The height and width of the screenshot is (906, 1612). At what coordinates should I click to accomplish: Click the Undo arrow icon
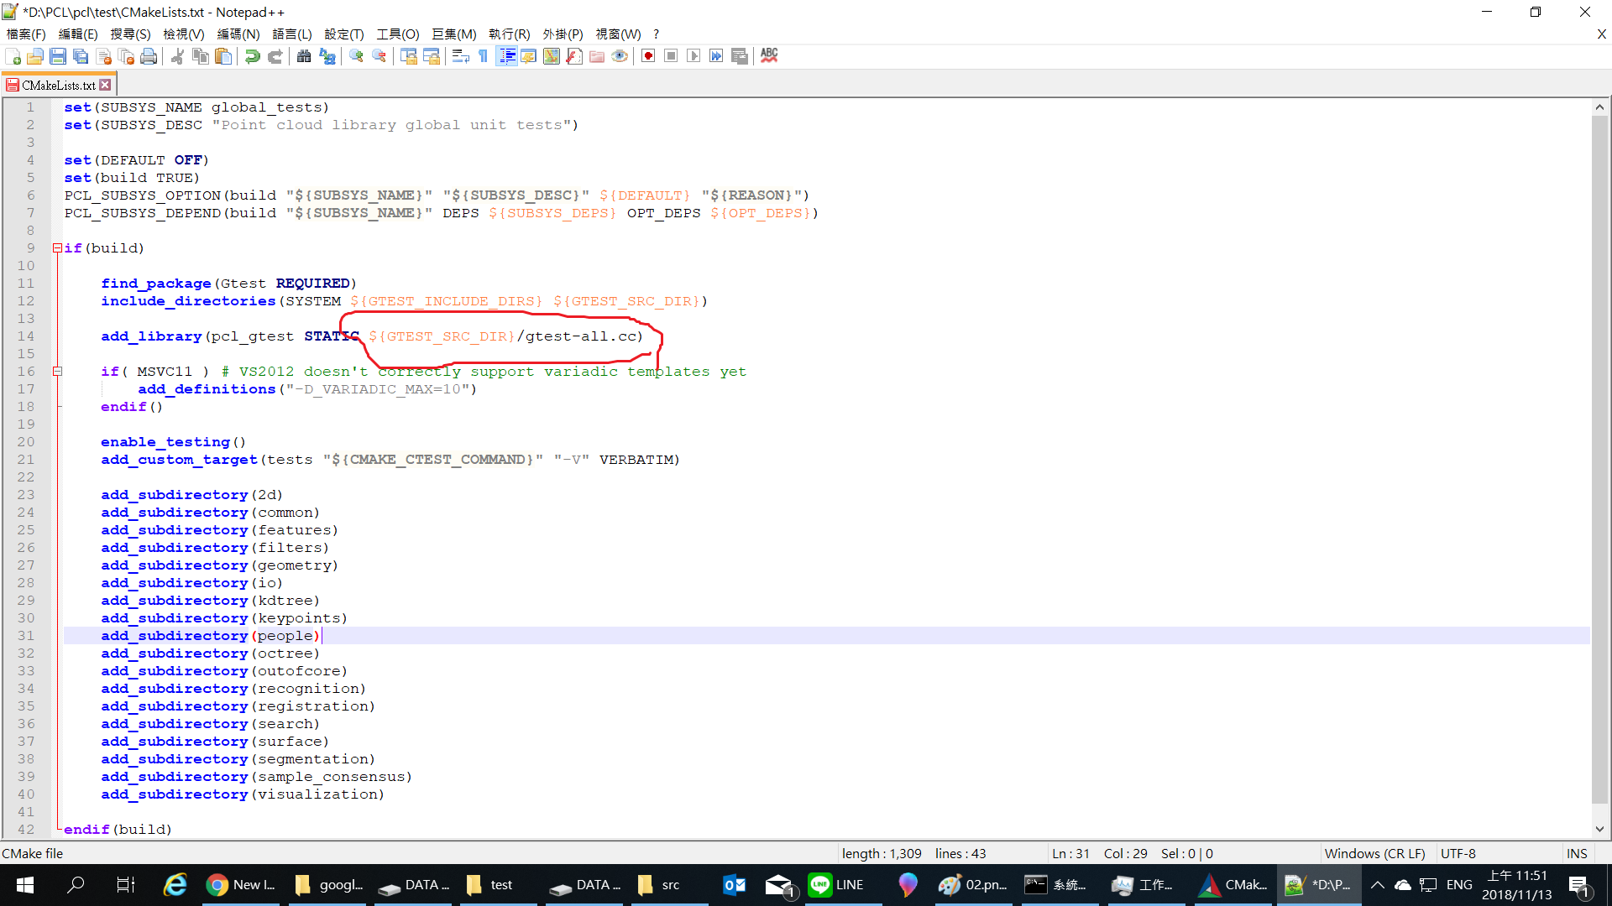coord(252,56)
